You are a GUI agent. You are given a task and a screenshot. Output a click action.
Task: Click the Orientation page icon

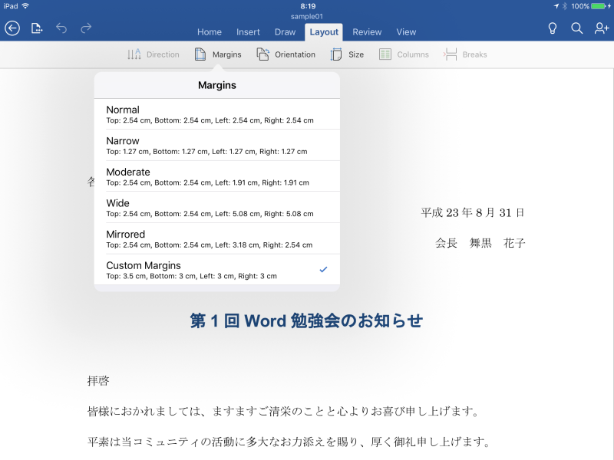(x=262, y=54)
